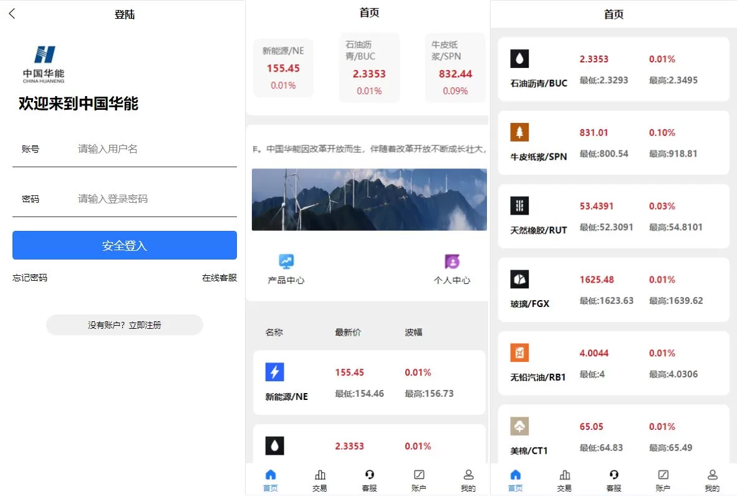Screen dimensions: 737x496
Task: Select the 石油沥青/BUC ticker card at top
Action: [369, 68]
